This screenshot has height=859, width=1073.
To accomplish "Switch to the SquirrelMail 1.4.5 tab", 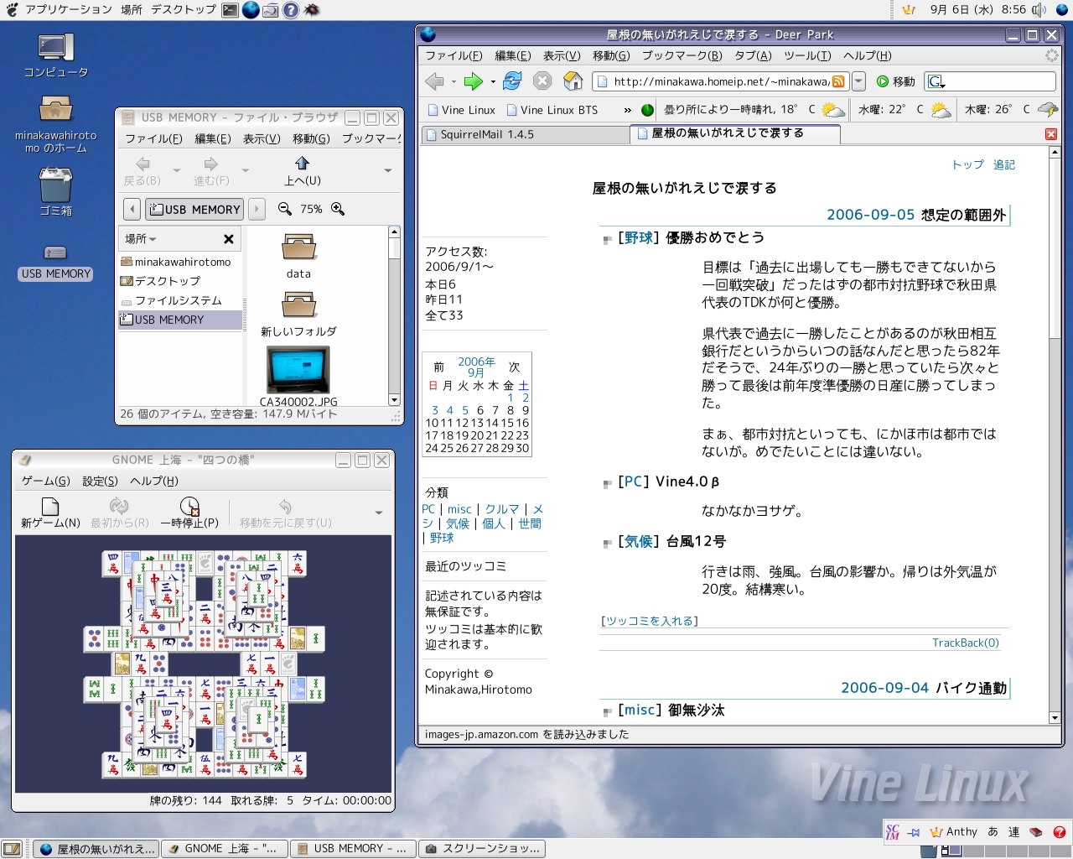I will tap(524, 134).
